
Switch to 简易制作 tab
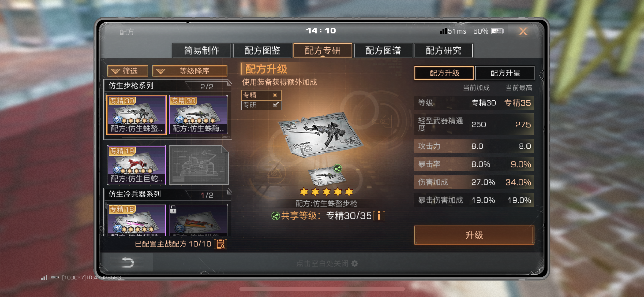(202, 51)
